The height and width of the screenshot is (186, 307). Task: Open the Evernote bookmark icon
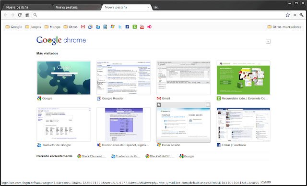(x=134, y=27)
